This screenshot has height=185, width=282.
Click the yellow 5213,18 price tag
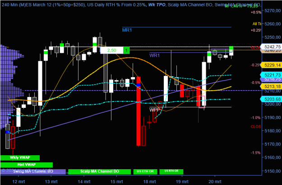pyautogui.click(x=271, y=87)
